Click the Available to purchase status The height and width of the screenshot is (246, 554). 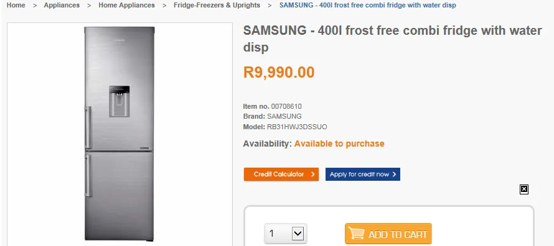tap(339, 143)
